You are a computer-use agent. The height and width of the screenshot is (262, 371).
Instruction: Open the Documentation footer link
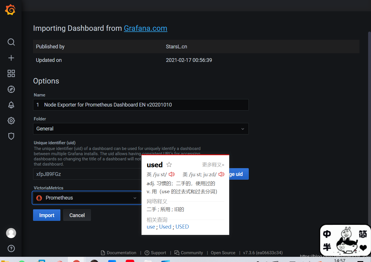(x=118, y=253)
